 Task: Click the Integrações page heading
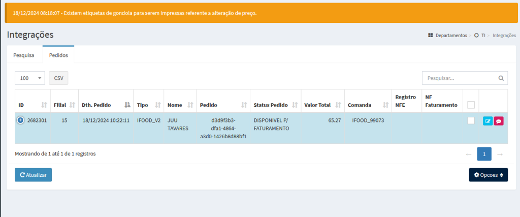30,35
